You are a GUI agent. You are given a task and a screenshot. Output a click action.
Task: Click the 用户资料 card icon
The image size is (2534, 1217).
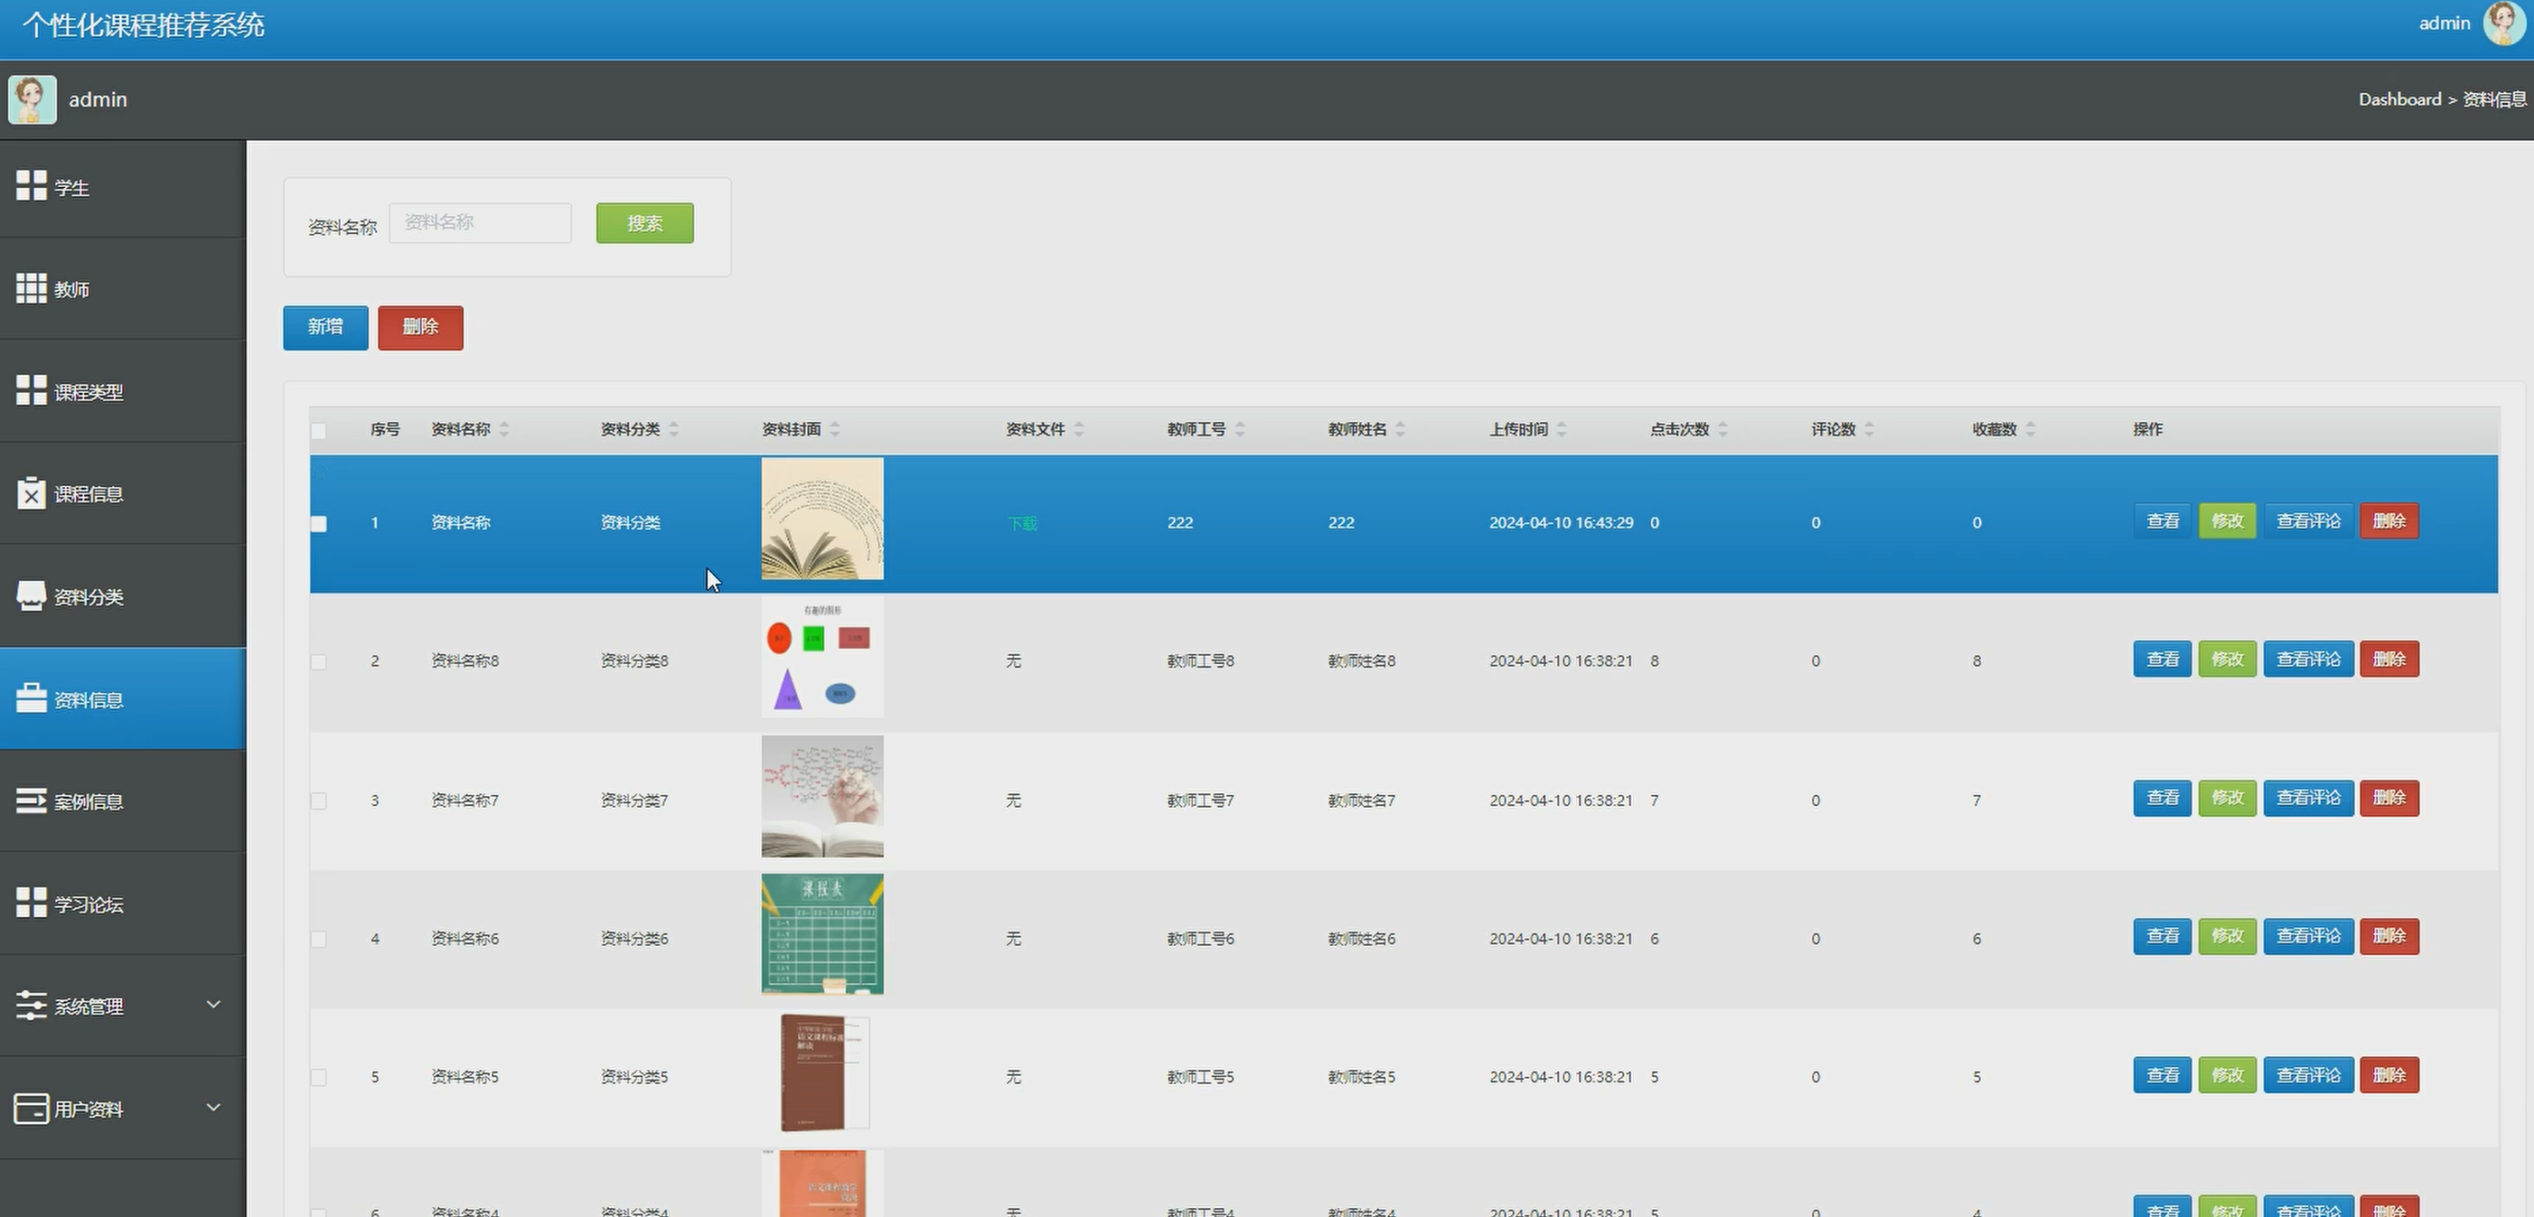(x=32, y=1108)
